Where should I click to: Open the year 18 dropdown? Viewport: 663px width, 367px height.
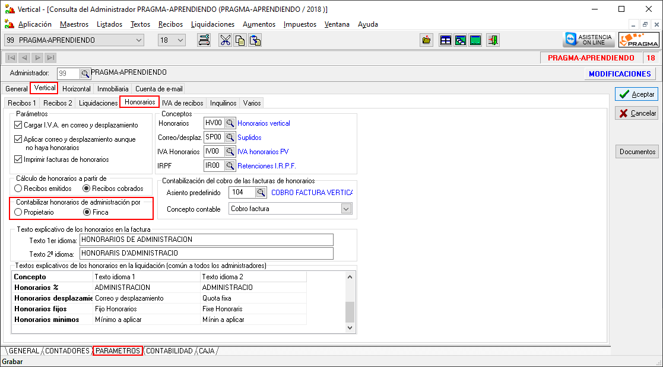(180, 40)
